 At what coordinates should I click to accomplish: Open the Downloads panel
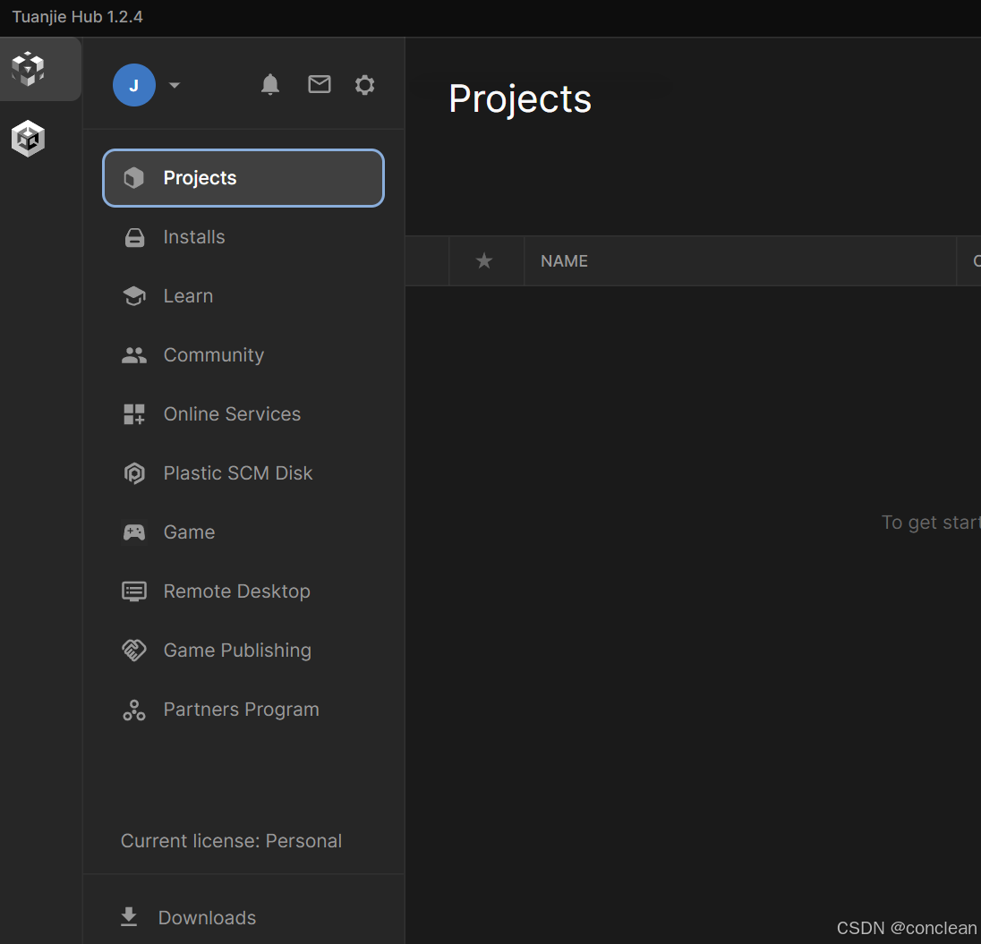[x=243, y=917]
